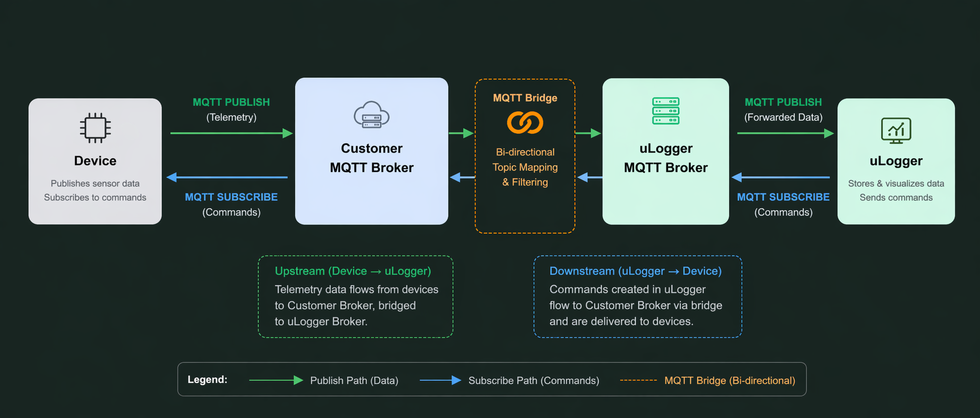
Task: Click "Sends commands" text
Action: pos(896,197)
